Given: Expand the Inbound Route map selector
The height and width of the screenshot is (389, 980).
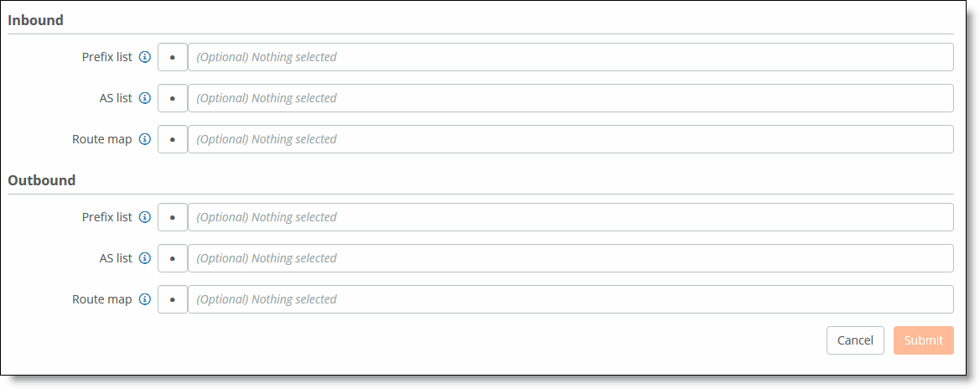Looking at the screenshot, I should coord(570,139).
